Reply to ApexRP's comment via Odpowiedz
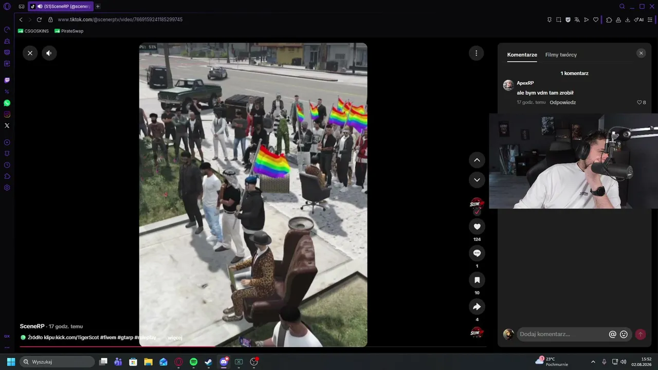Viewport: 658px width, 370px height. pyautogui.click(x=562, y=102)
